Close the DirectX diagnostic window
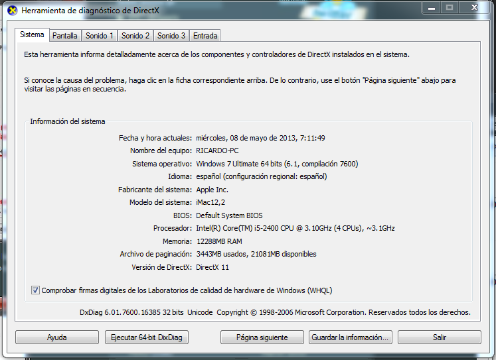Image resolution: width=496 pixels, height=360 pixels. pyautogui.click(x=474, y=8)
